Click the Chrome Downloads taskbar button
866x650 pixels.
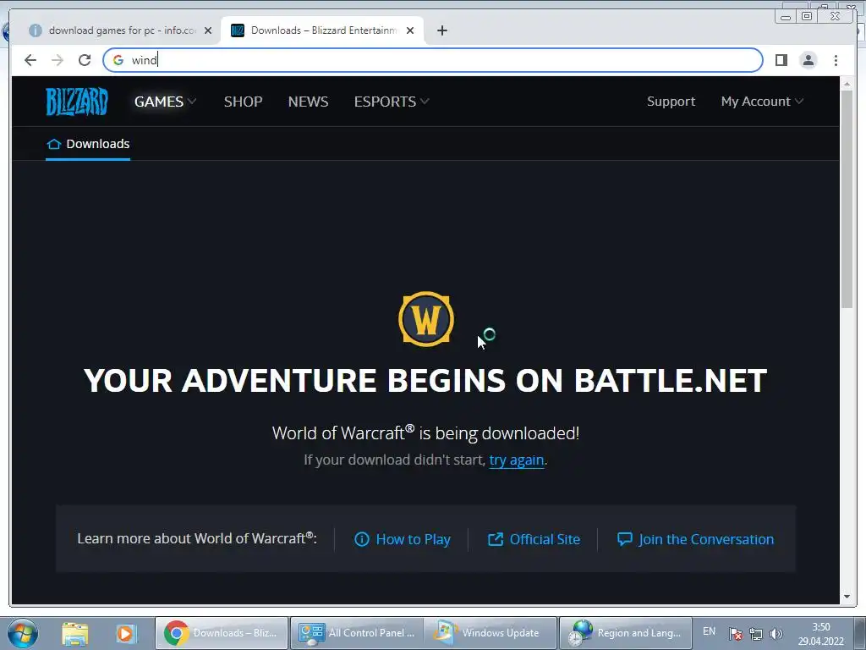tap(222, 633)
